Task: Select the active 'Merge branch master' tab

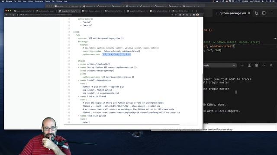Action: pyautogui.click(x=69, y=11)
